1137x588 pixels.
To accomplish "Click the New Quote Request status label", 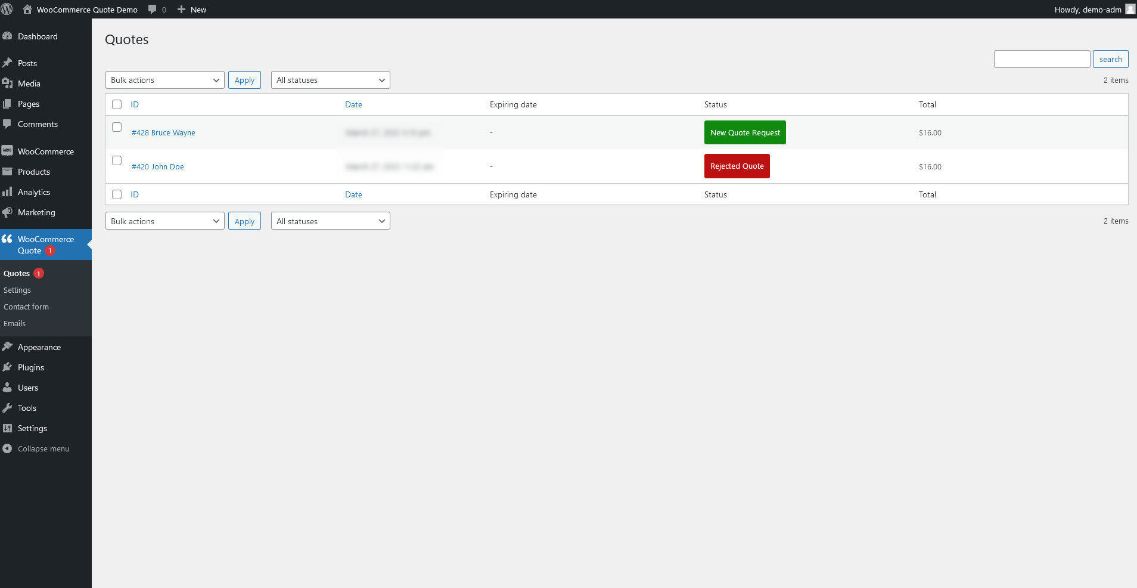I will tap(745, 132).
